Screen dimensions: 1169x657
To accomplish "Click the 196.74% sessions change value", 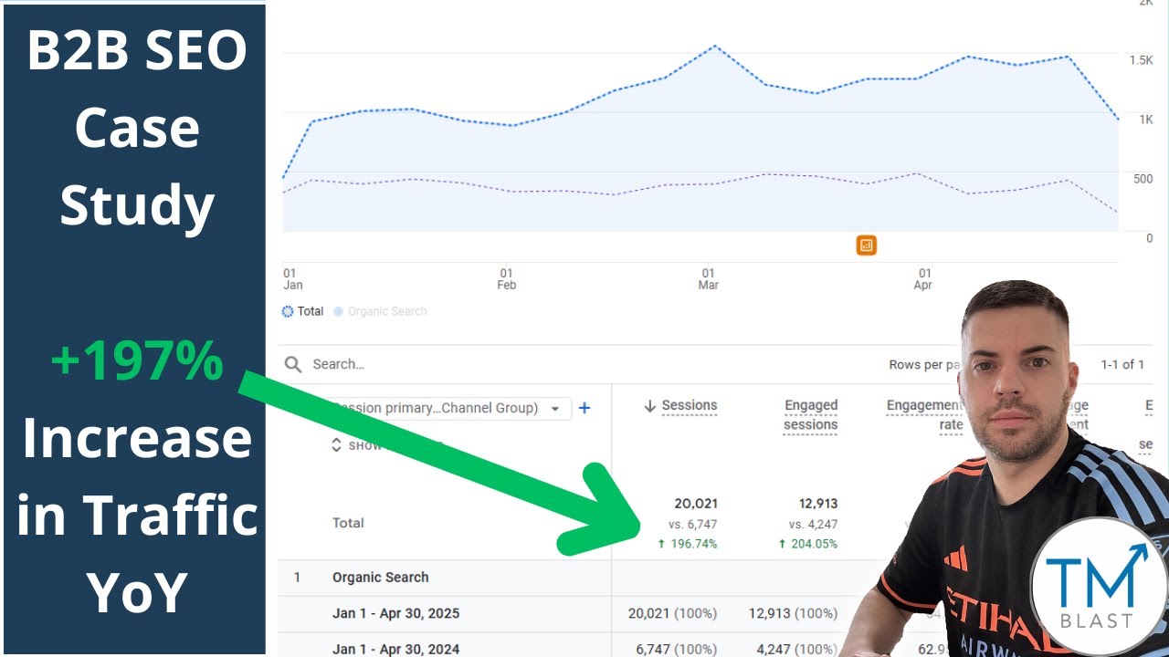I will point(687,544).
